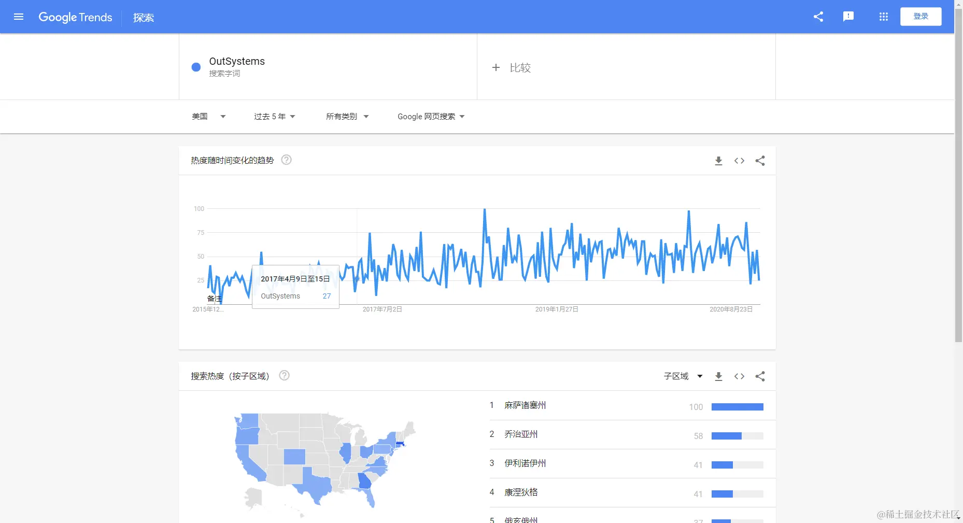Image resolution: width=963 pixels, height=523 pixels.
Task: Click the 58 value bar for 乔治亚州
Action: click(737, 436)
